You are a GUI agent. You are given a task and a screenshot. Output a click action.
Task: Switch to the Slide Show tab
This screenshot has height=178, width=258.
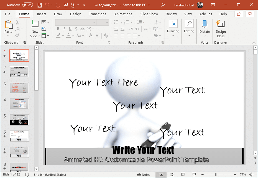point(149,14)
